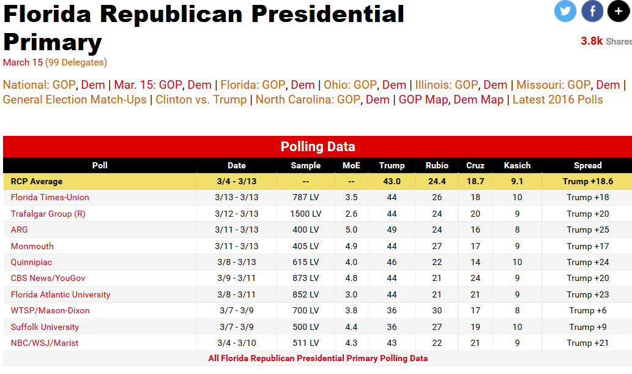The image size is (632, 374).
Task: Open the Florida Times-Union poll link
Action: pos(50,197)
